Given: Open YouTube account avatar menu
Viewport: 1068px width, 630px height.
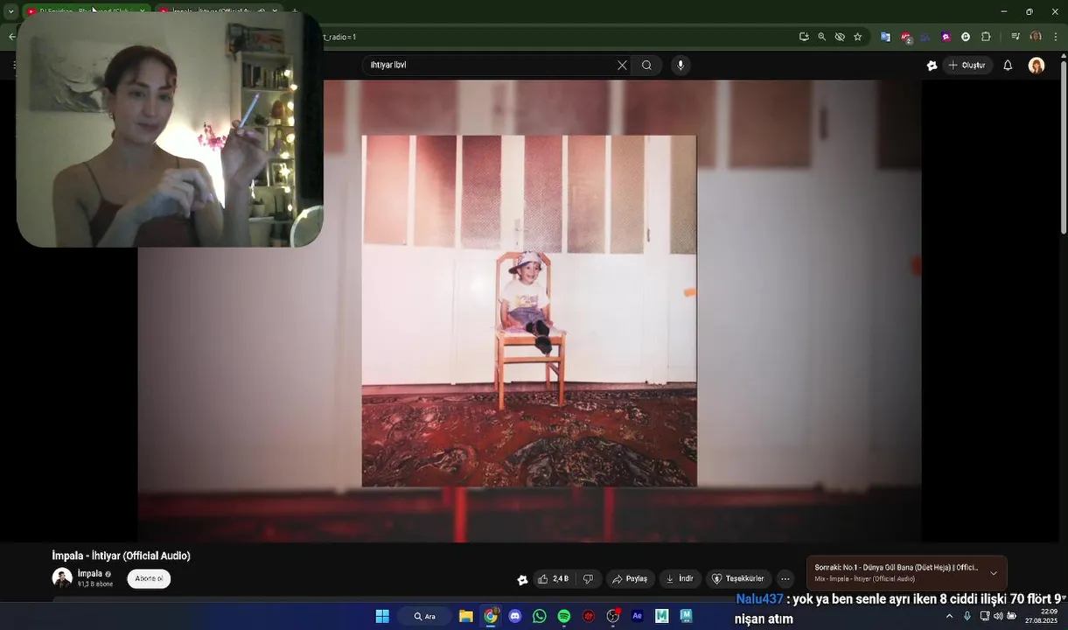Looking at the screenshot, I should pos(1037,66).
